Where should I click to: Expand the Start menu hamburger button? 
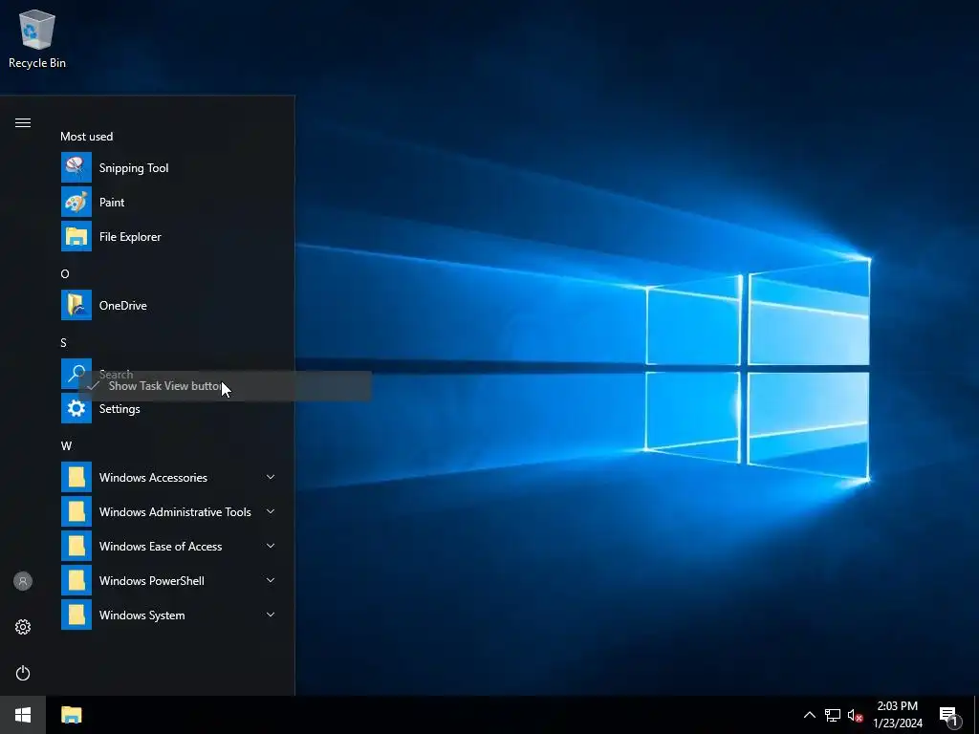point(23,123)
